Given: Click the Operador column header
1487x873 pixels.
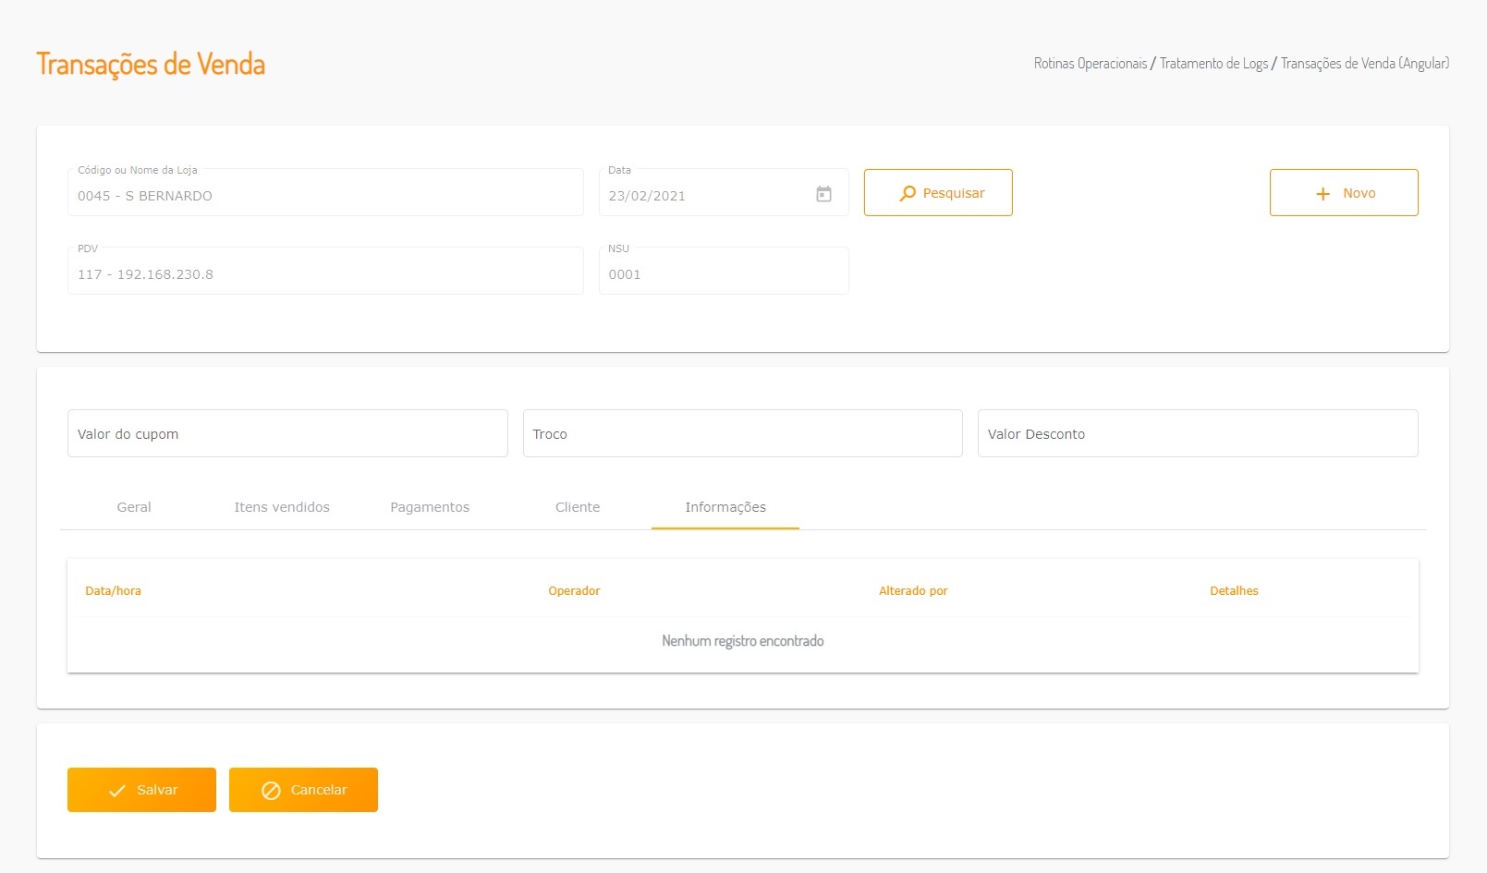Looking at the screenshot, I should (x=574, y=591).
